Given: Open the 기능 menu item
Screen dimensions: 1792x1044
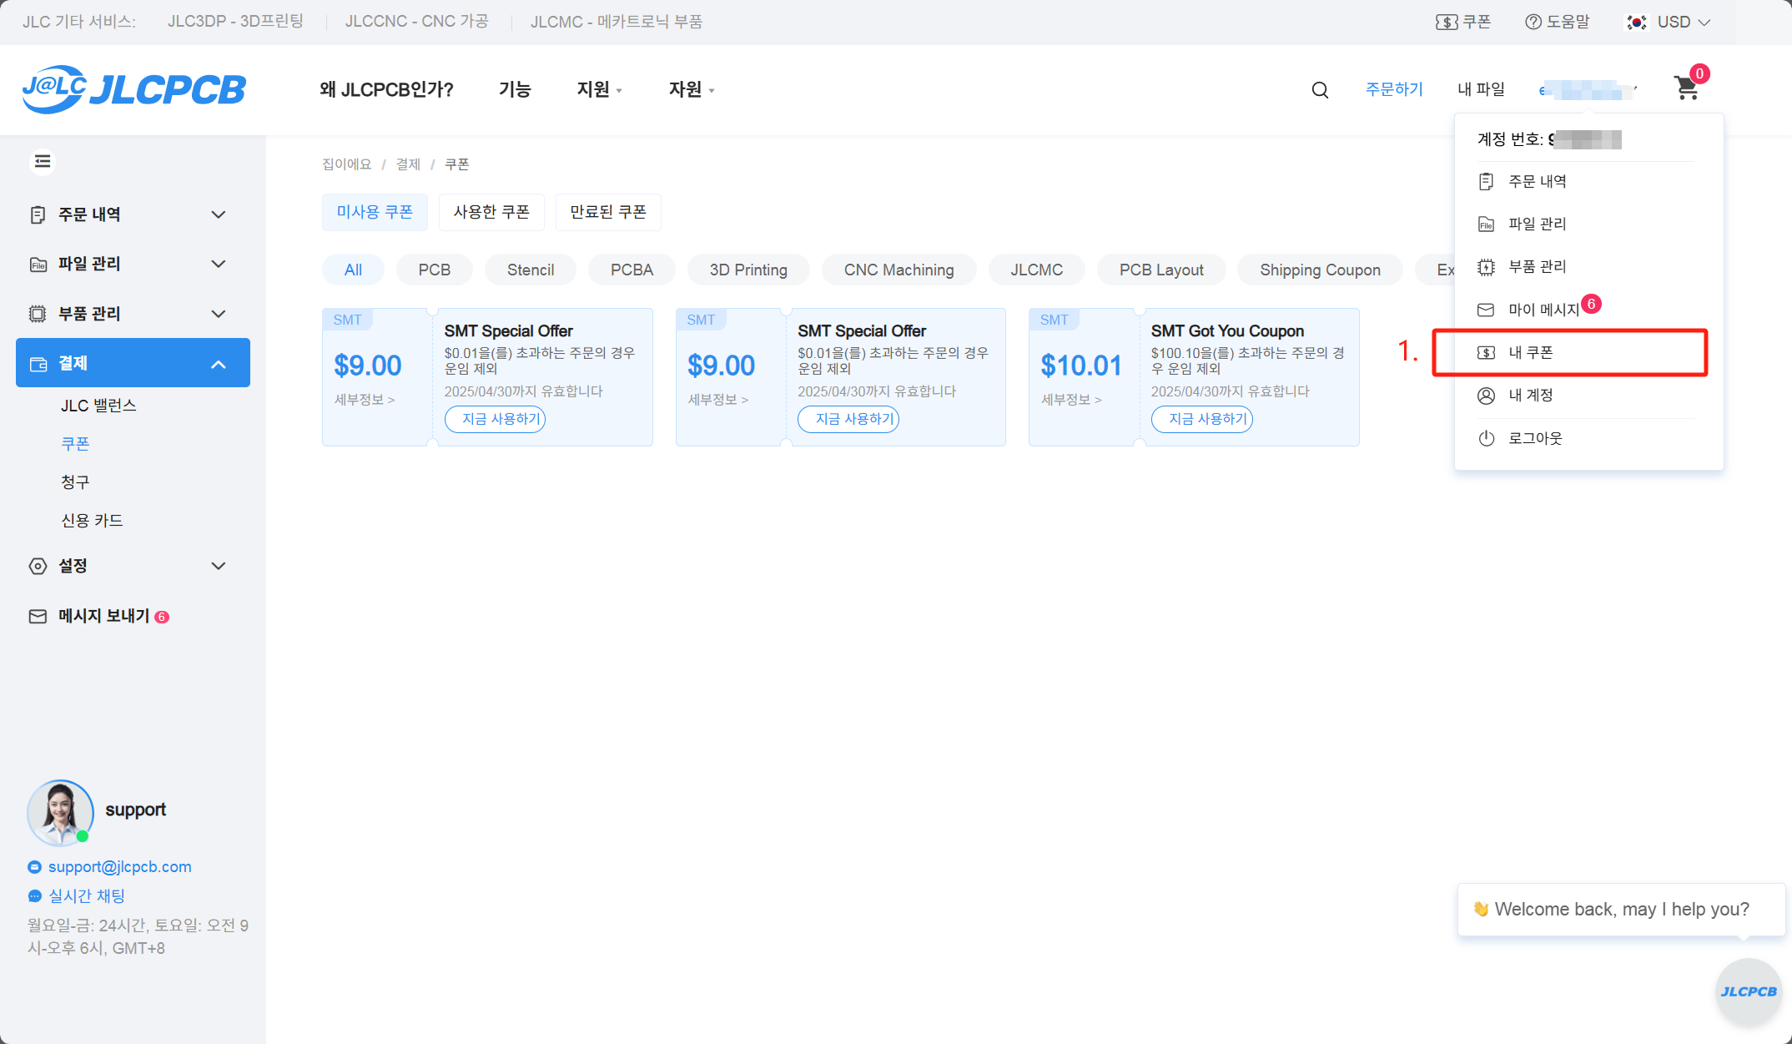Looking at the screenshot, I should [515, 90].
